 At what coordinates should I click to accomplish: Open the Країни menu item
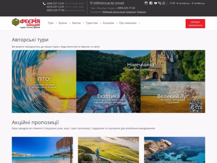pyautogui.click(x=63, y=23)
